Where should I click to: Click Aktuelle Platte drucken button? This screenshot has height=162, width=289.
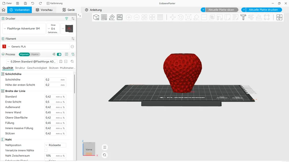pyautogui.click(x=264, y=10)
